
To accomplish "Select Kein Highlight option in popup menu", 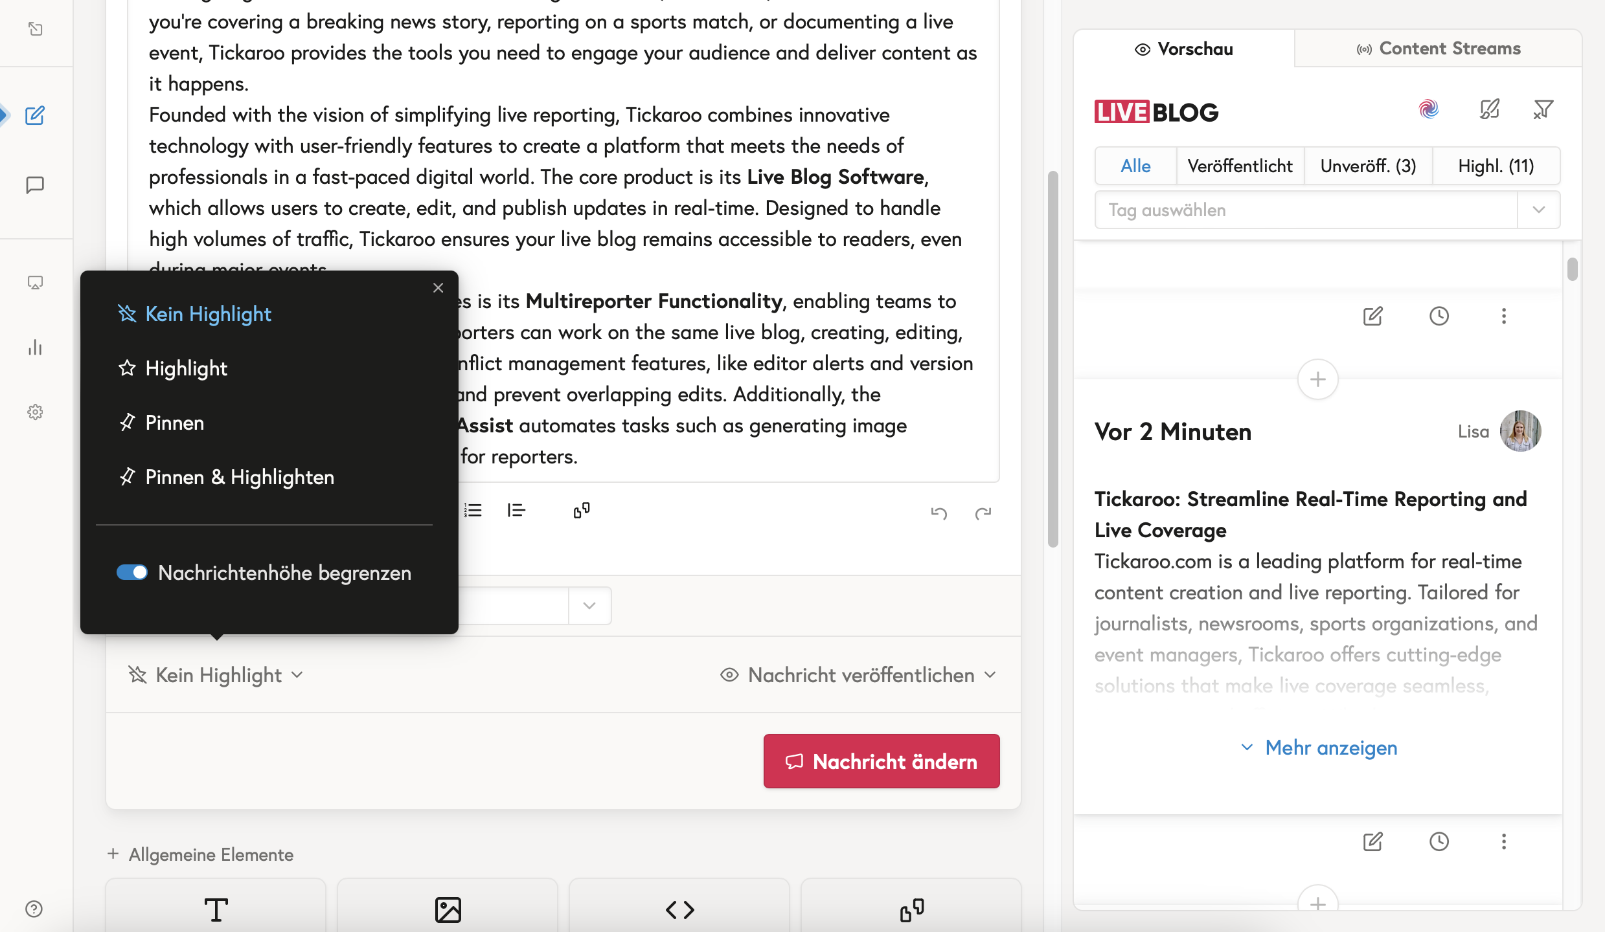I will (207, 314).
